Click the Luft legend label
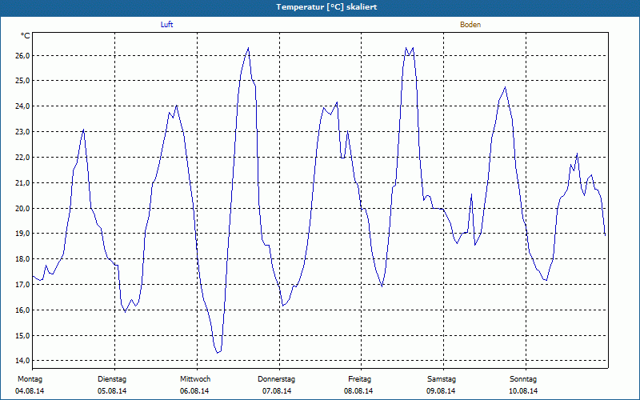 pos(166,25)
